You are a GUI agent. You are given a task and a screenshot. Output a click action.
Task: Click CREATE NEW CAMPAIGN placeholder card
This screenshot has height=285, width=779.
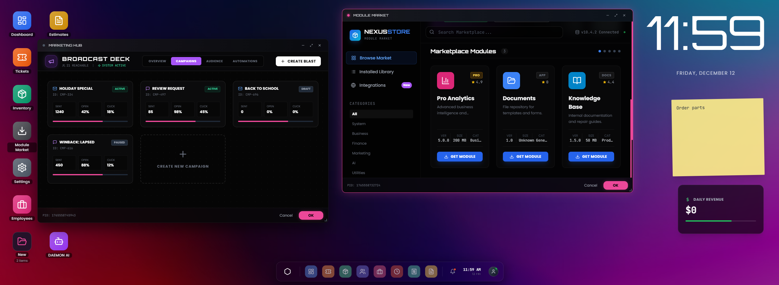[x=183, y=159]
